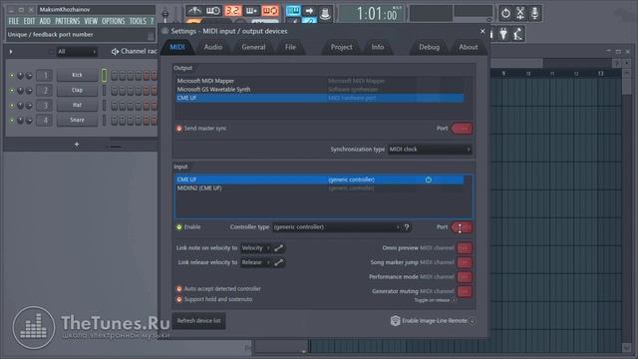
Task: Toggle Enable Image-Line Remote switch
Action: pyautogui.click(x=473, y=321)
